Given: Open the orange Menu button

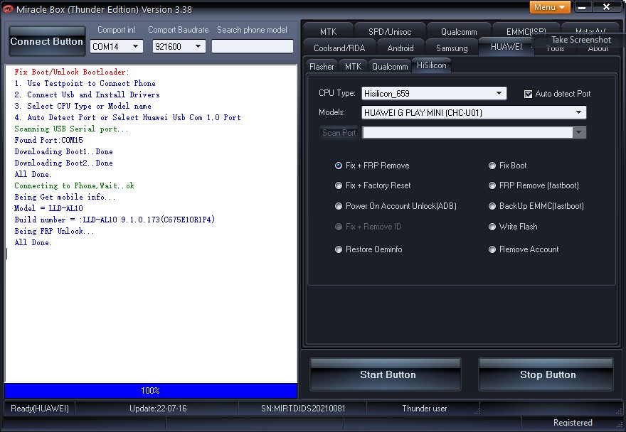Looking at the screenshot, I should [550, 7].
